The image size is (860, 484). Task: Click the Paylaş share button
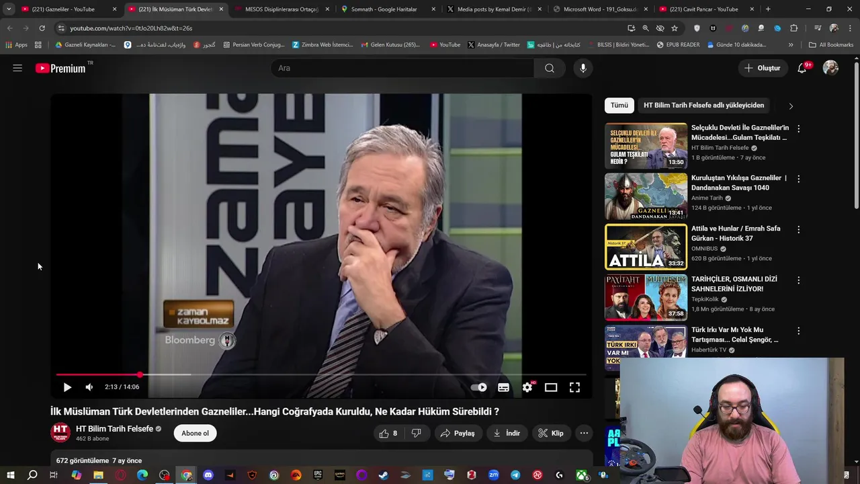[458, 434]
